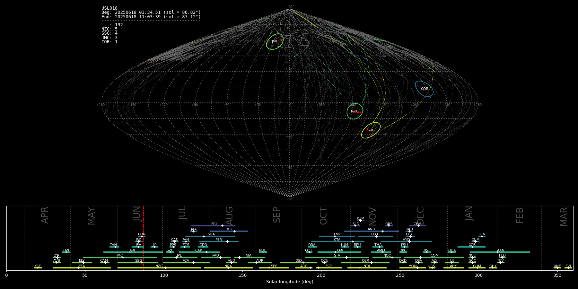Click the ETA shower label
This screenshot has width=578, height=289.
pyautogui.click(x=82, y=266)
